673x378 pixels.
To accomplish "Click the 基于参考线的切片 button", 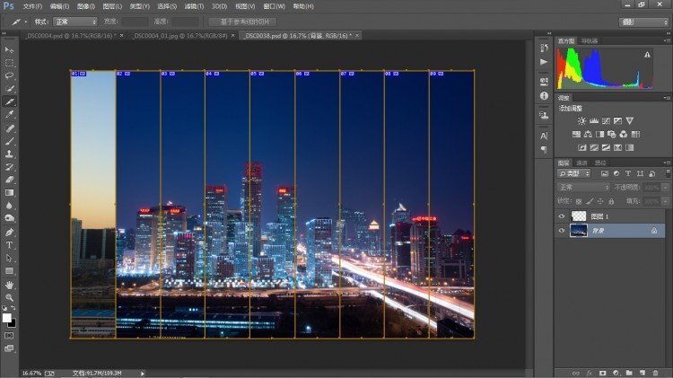I will coord(242,21).
